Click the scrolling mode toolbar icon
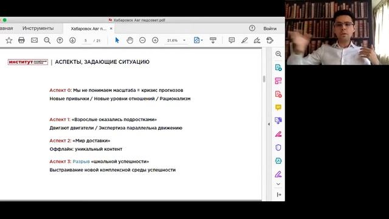 (213, 40)
